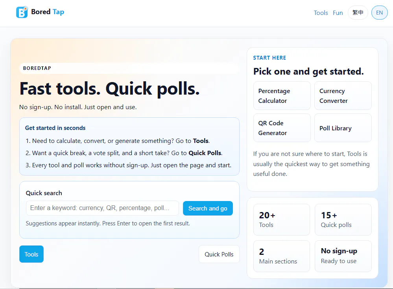
Task: Select the 2 Main sections stat card
Action: (x=281, y=256)
